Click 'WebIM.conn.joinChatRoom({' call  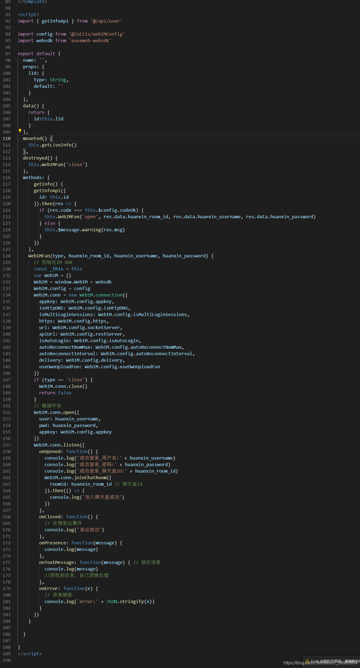click(78, 477)
